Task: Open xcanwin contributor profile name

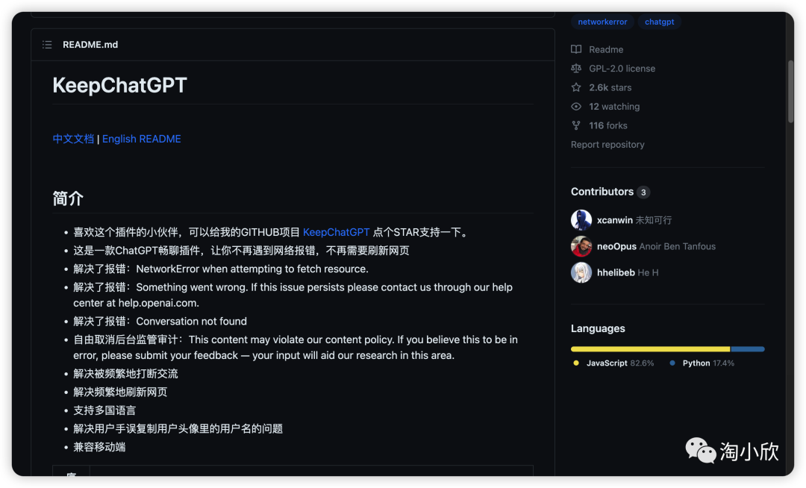Action: (615, 220)
